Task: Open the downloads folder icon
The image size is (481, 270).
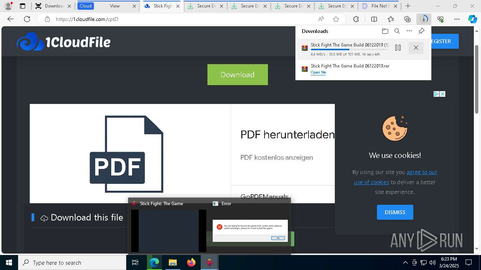Action: pos(385,31)
